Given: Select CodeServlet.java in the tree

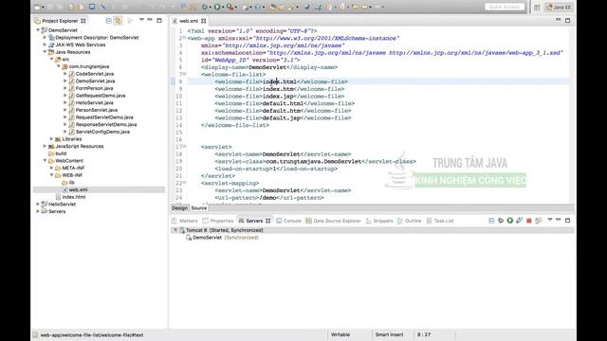Looking at the screenshot, I should tap(95, 74).
